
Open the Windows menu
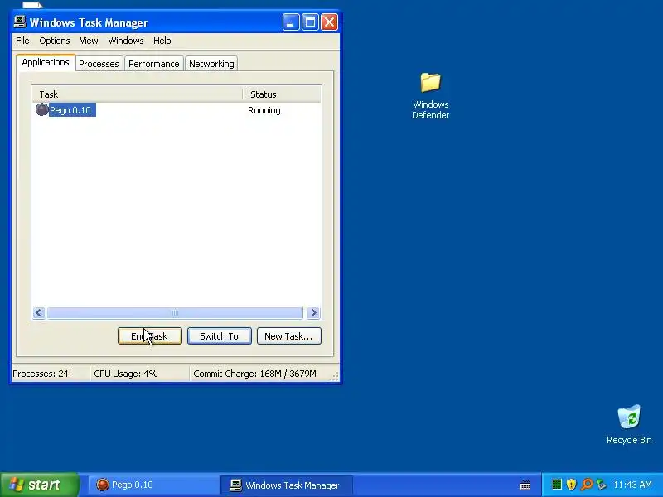126,41
